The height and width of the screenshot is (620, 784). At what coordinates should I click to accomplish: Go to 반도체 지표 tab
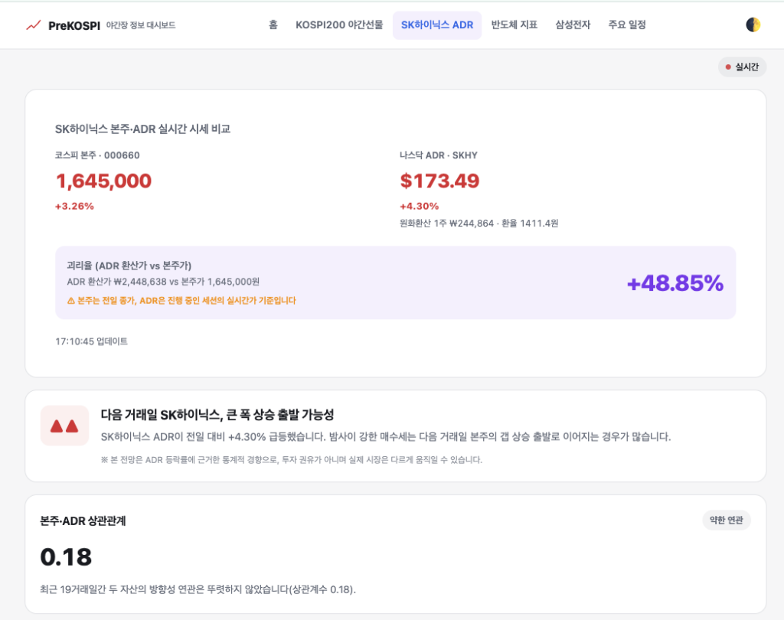[x=514, y=25]
